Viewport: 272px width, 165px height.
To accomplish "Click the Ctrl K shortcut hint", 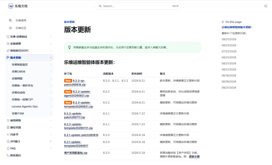I will [175, 6].
